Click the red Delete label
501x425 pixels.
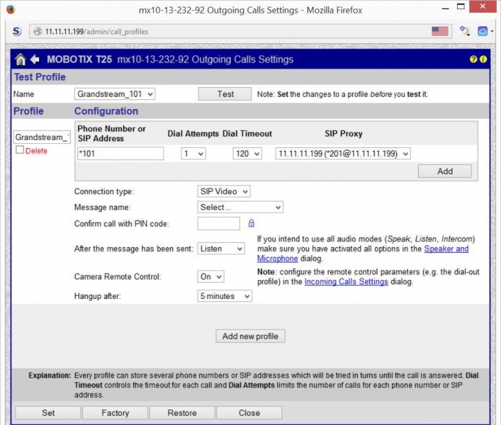36,151
